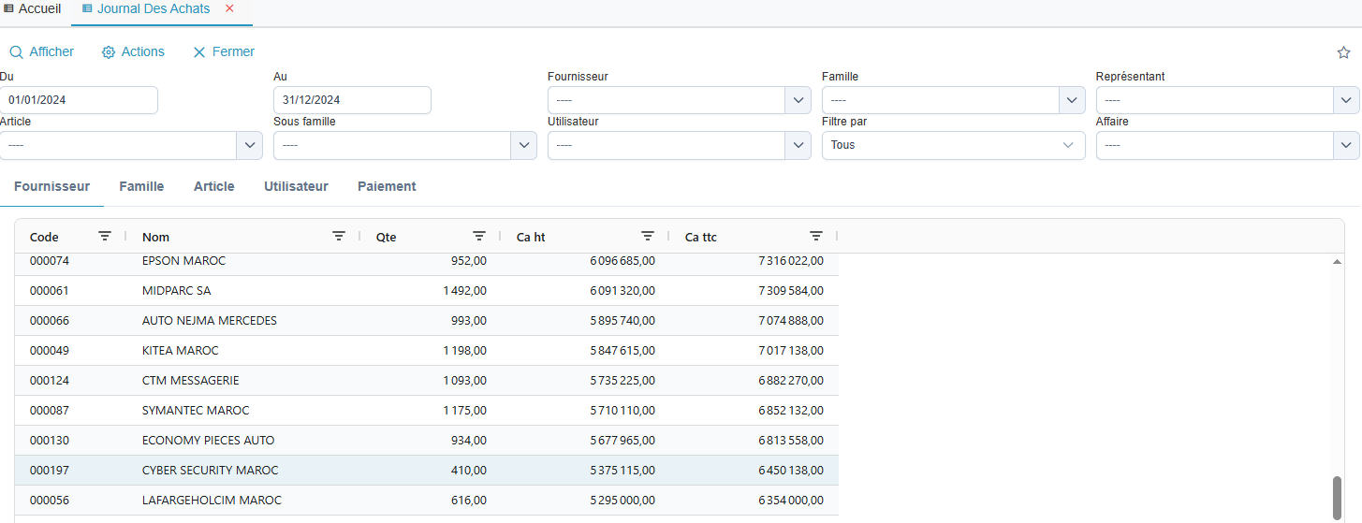The width and height of the screenshot is (1362, 523).
Task: Close the Journal Des Achats tab
Action: click(x=229, y=8)
